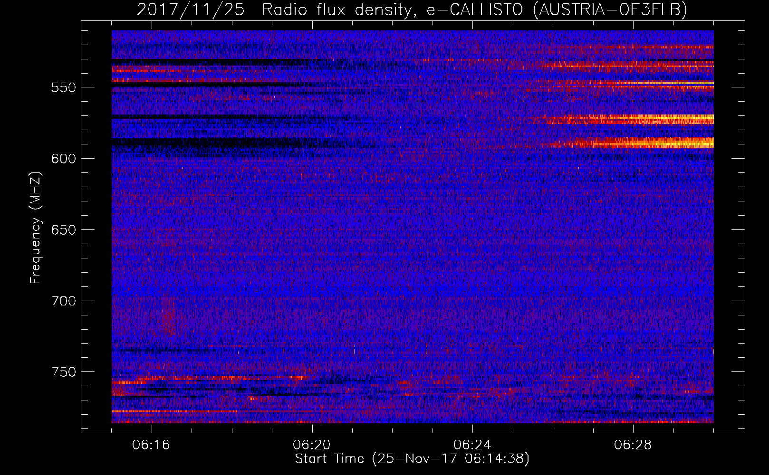
Task: Select the title text 'Radio flux density, e-CALLISTO'
Action: tap(394, 9)
